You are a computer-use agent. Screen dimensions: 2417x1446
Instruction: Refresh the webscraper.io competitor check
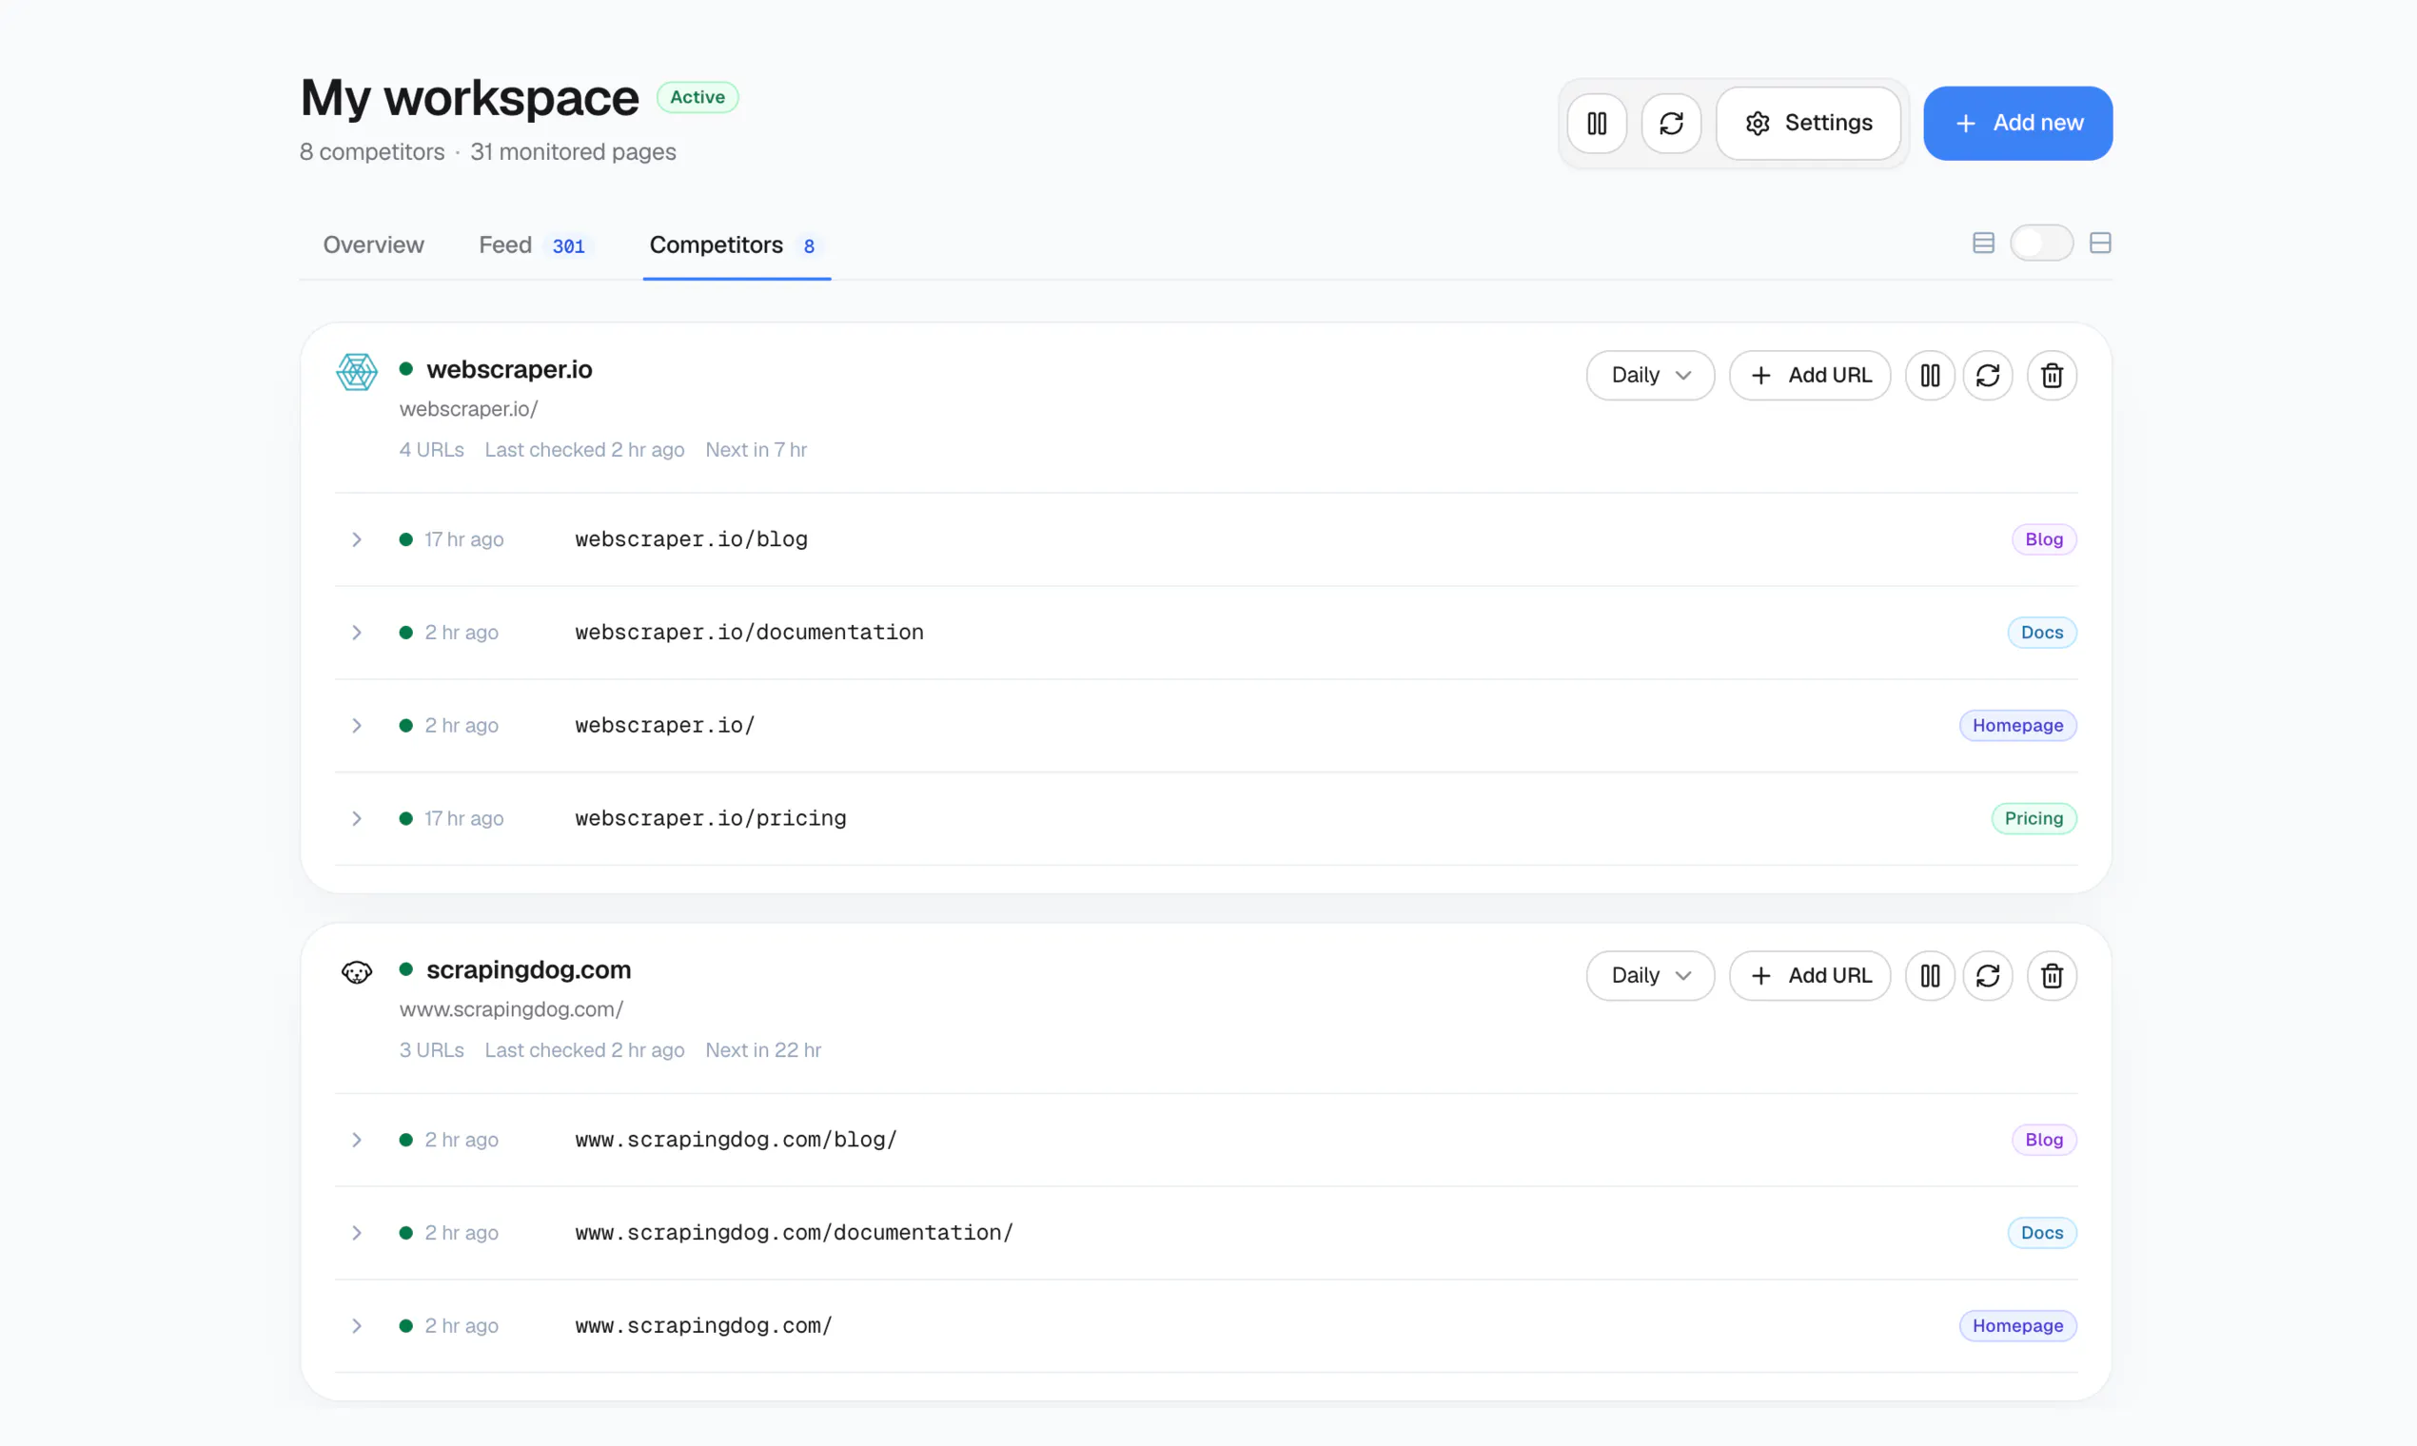pos(1987,375)
